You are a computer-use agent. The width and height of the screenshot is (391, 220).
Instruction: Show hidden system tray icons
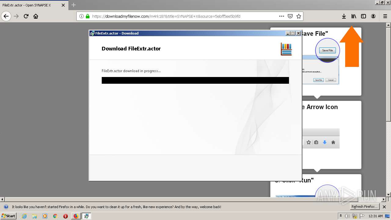click(341, 216)
